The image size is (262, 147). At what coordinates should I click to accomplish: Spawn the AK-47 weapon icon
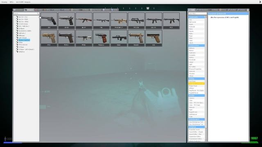[x=84, y=21]
